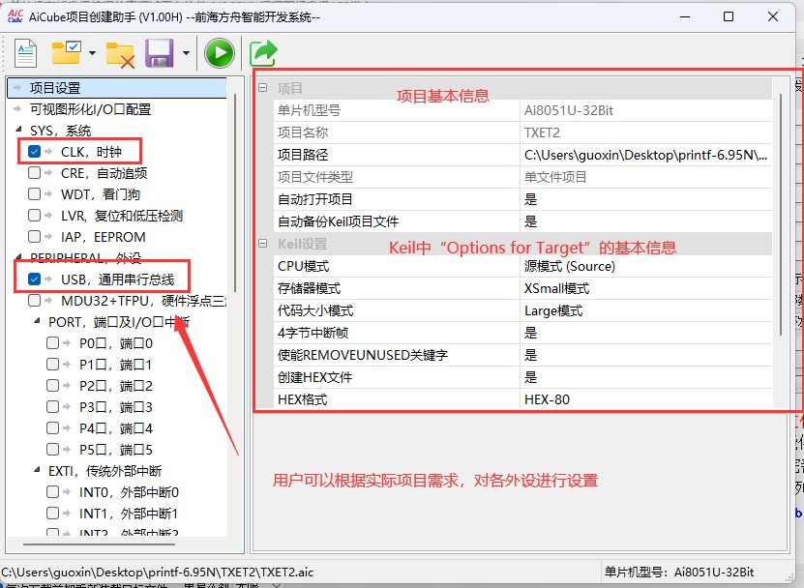The image size is (804, 588).
Task: Enable INT0，外部中断0 checkbox
Action: [x=53, y=492]
